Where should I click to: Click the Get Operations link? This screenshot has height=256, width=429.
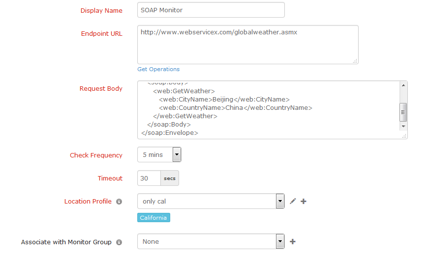(158, 69)
